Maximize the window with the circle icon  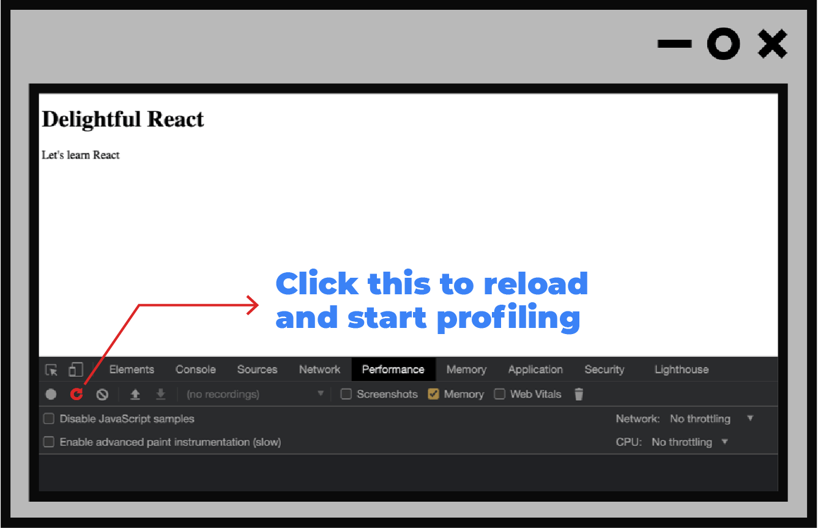[x=724, y=44]
